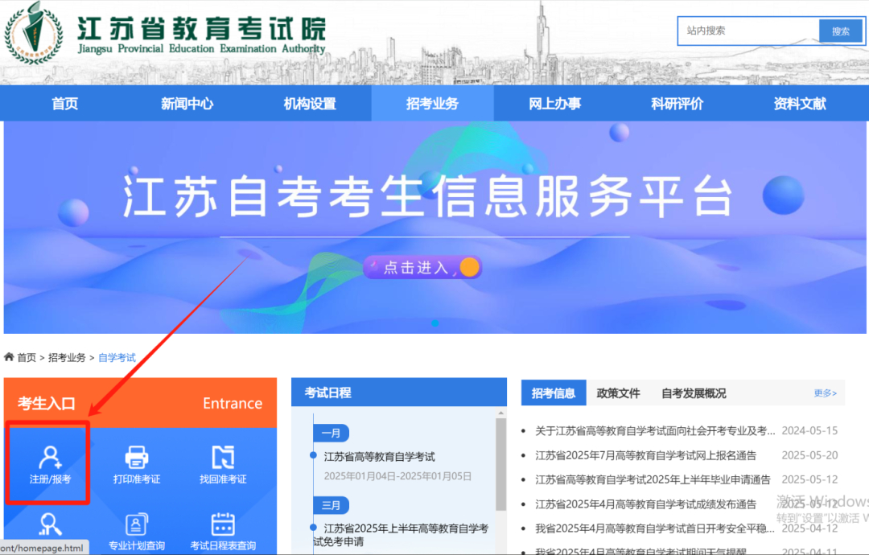The image size is (869, 555).
Task: Click the home icon in the breadcrumb
Action: point(9,356)
